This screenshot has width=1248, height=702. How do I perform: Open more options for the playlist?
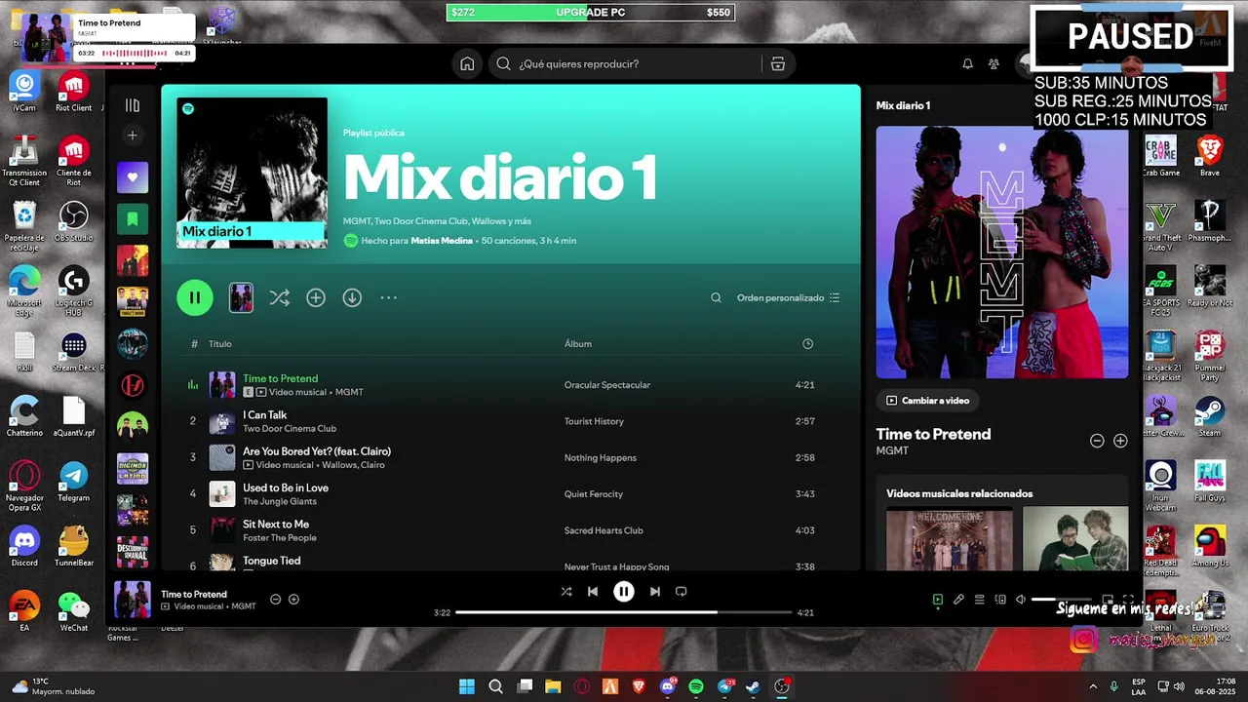pos(388,298)
